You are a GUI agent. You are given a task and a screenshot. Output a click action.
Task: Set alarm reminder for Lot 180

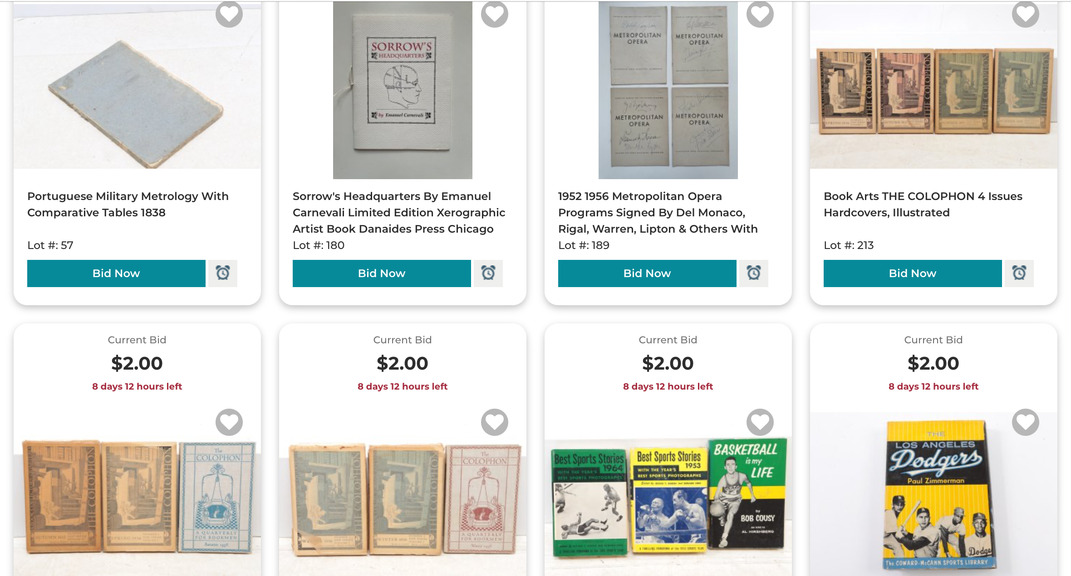(x=488, y=273)
